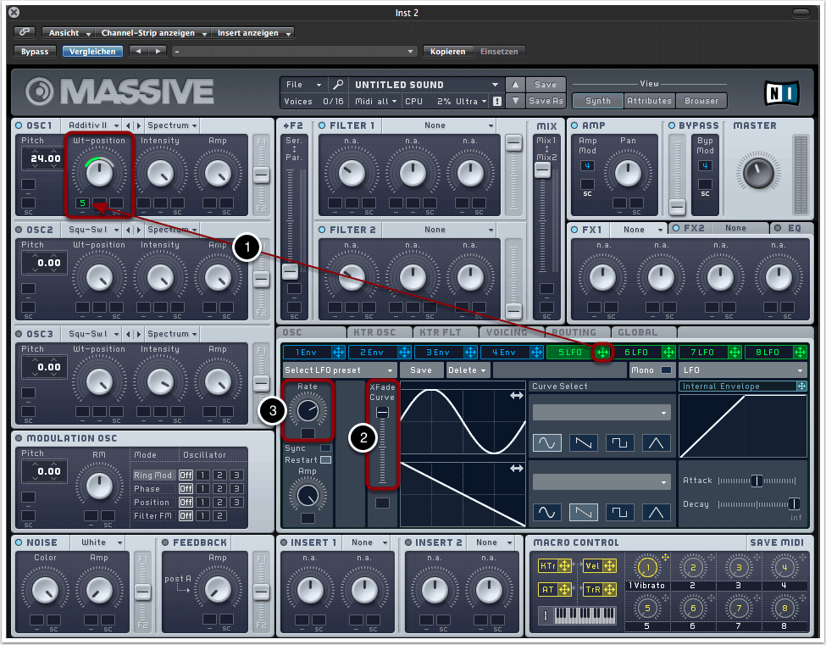This screenshot has width=826, height=645.
Task: Expand the Noise White color type dropdown
Action: click(x=102, y=542)
